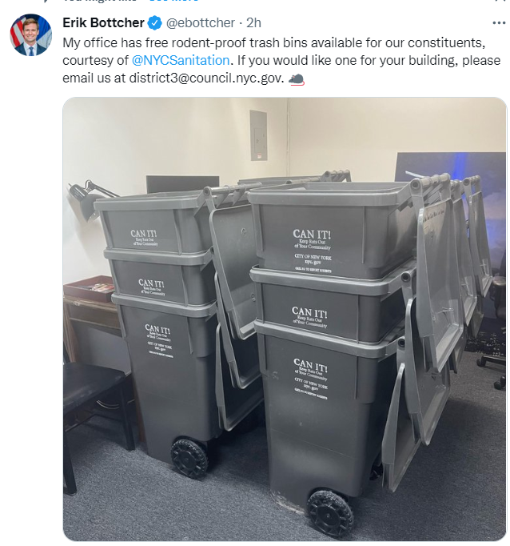This screenshot has width=510, height=546.
Task: Open Erik Bottcher's profile avatar
Action: tap(30, 34)
